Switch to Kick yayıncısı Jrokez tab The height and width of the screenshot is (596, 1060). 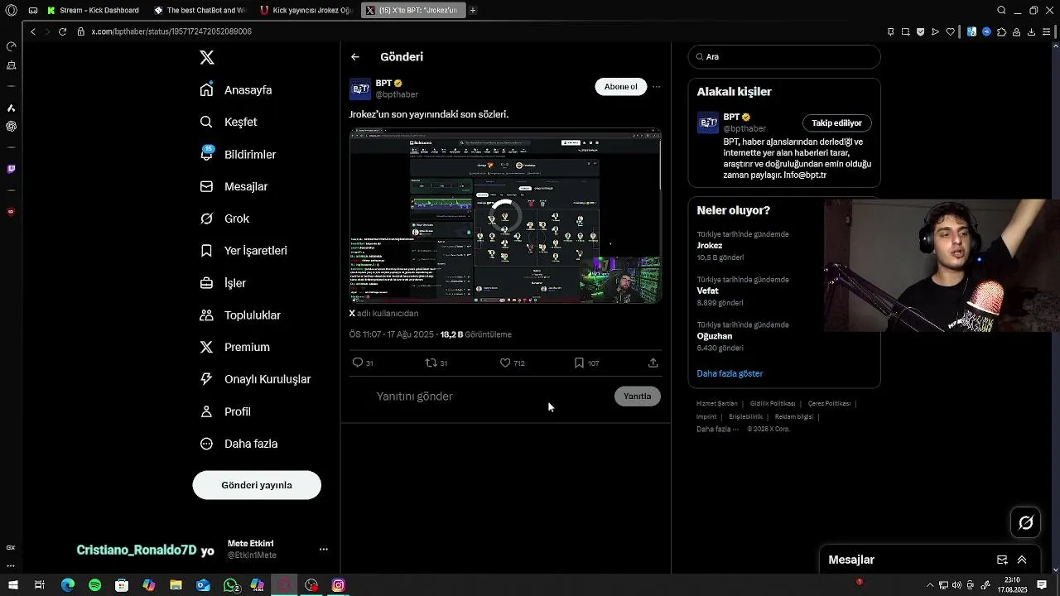[x=306, y=11]
